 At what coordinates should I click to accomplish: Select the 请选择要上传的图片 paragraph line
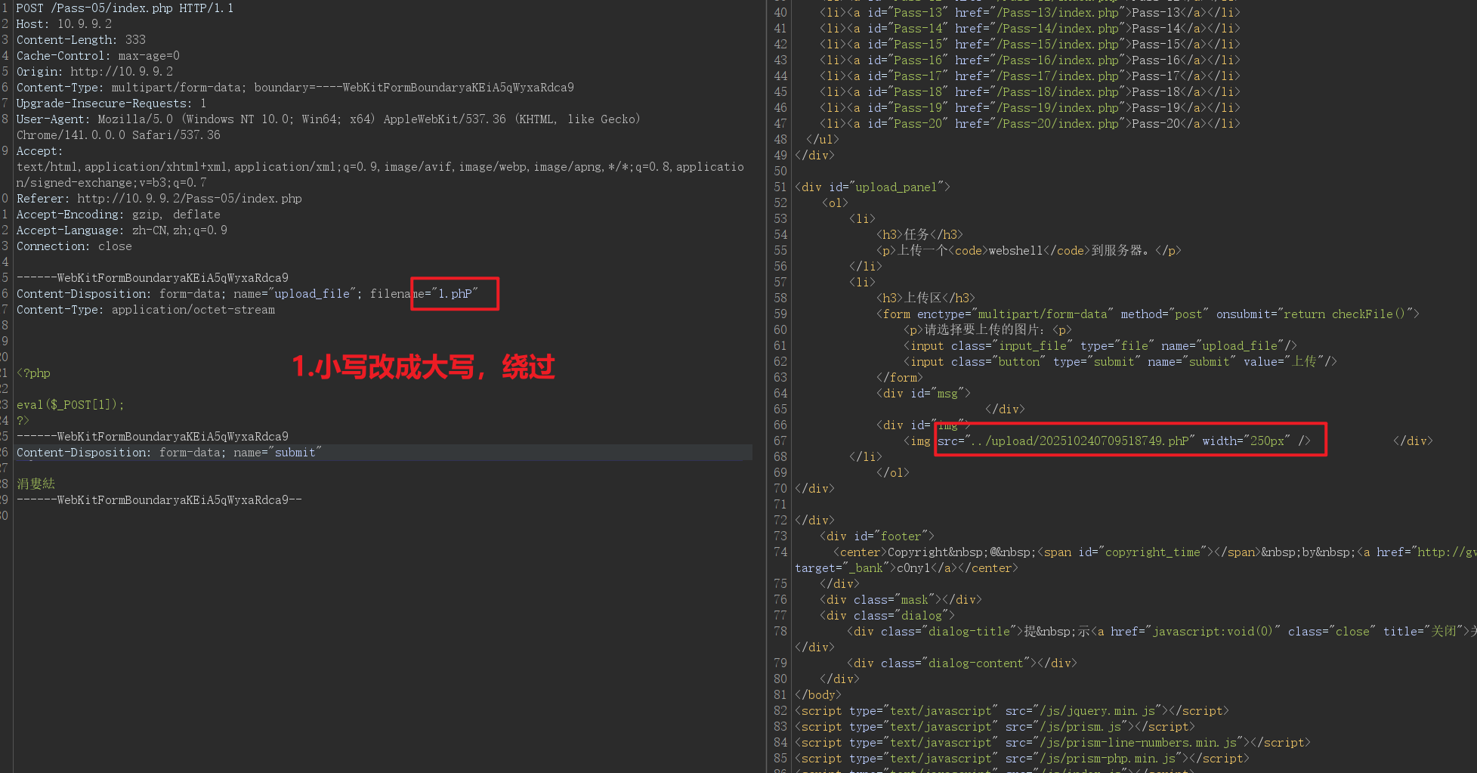(x=987, y=330)
